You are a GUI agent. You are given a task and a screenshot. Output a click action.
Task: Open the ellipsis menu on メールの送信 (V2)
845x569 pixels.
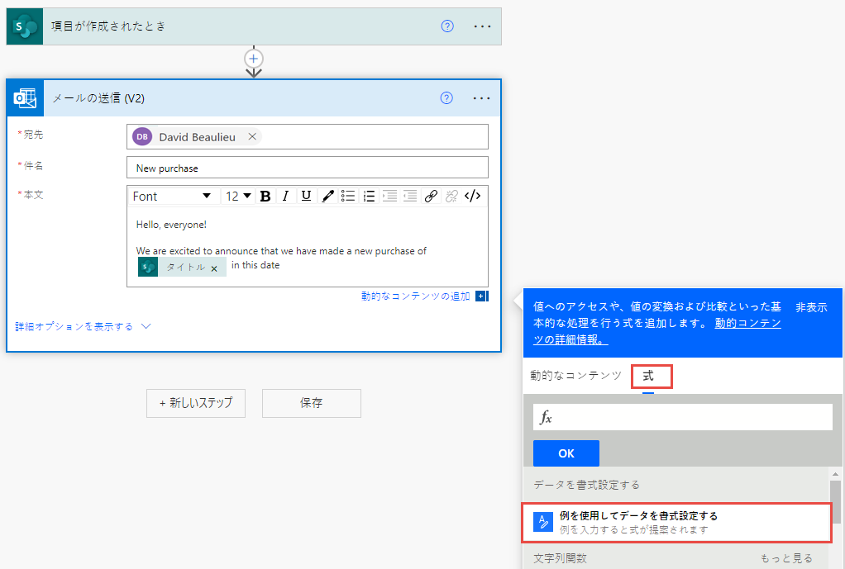[x=481, y=97]
